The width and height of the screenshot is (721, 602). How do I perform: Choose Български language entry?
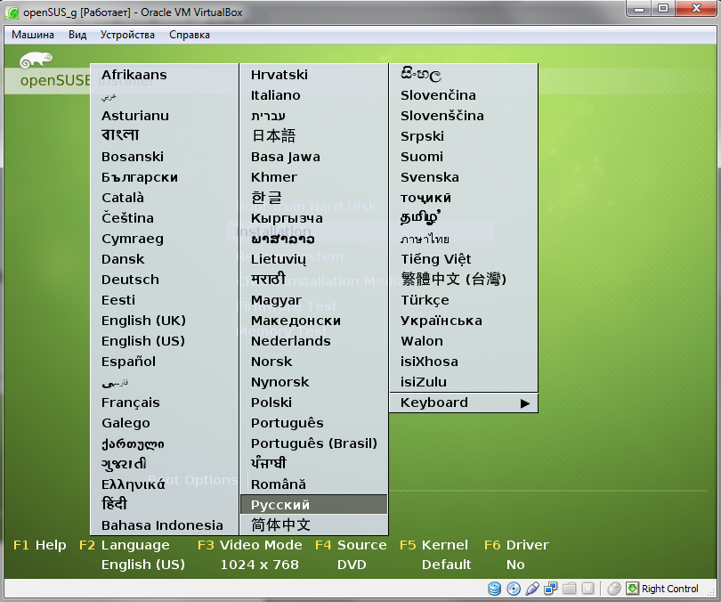tap(165, 177)
